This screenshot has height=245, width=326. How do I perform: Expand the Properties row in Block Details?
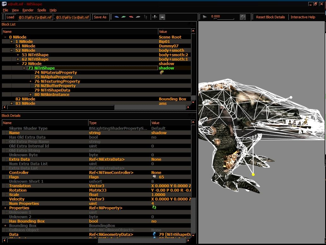coord(5,208)
